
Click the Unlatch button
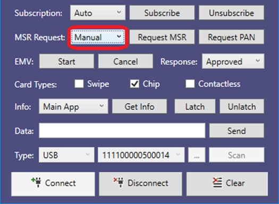(242, 107)
